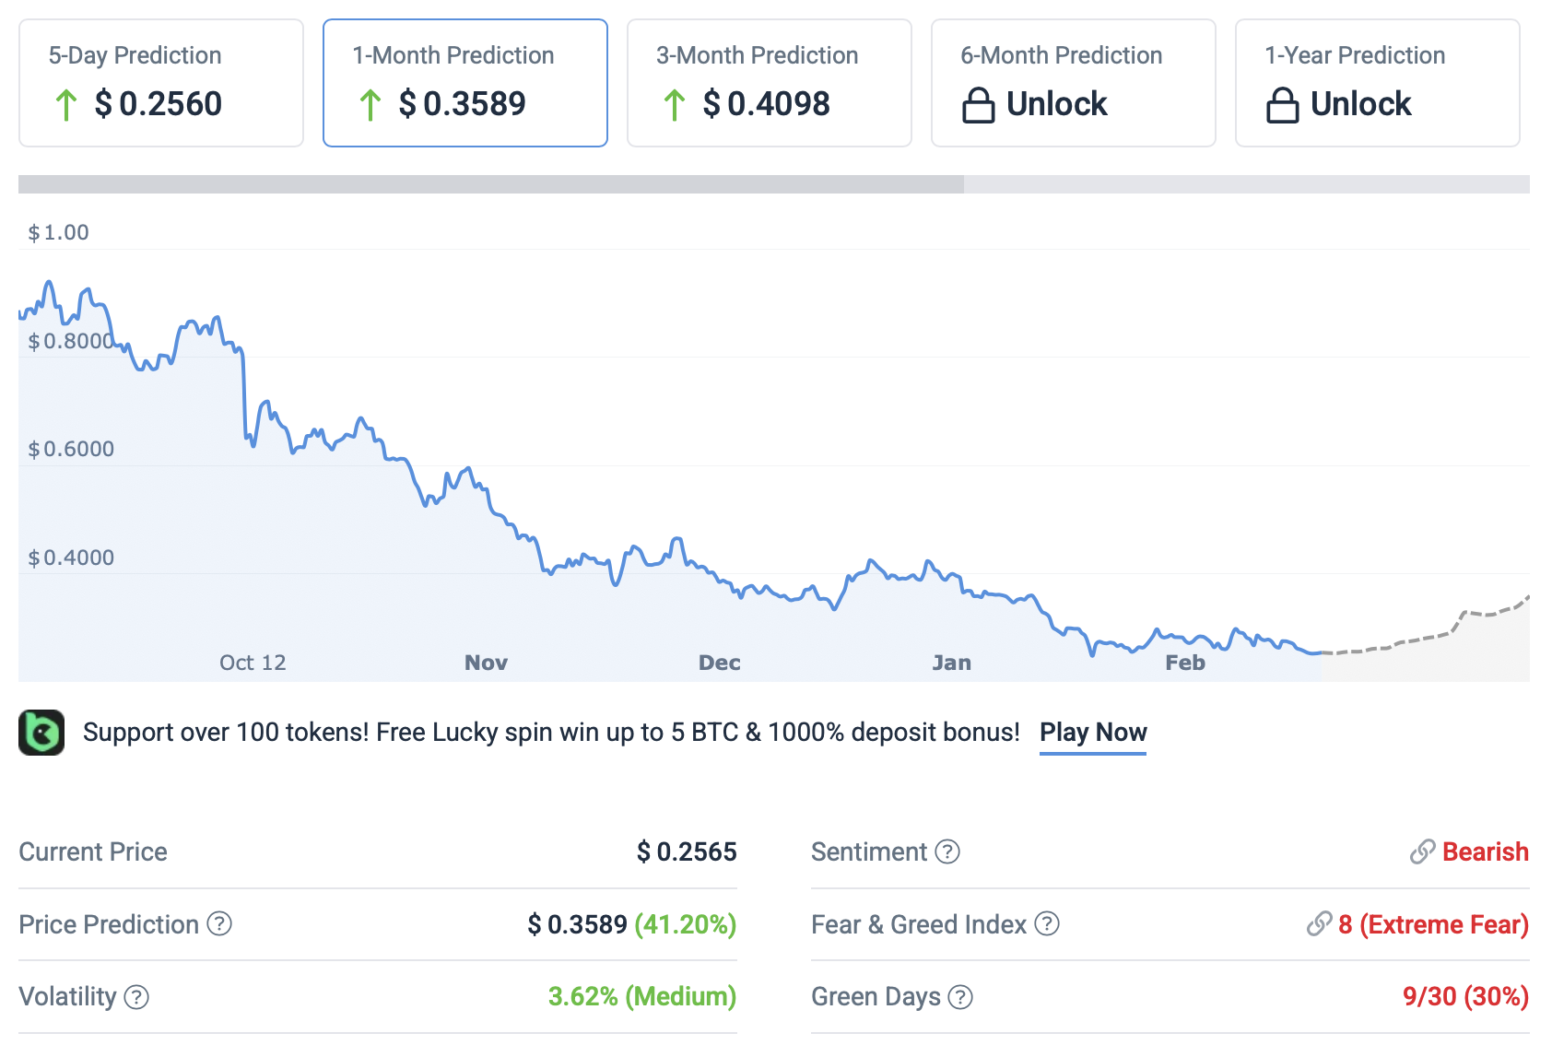
Task: Click the Play Now link
Action: [x=1093, y=733]
